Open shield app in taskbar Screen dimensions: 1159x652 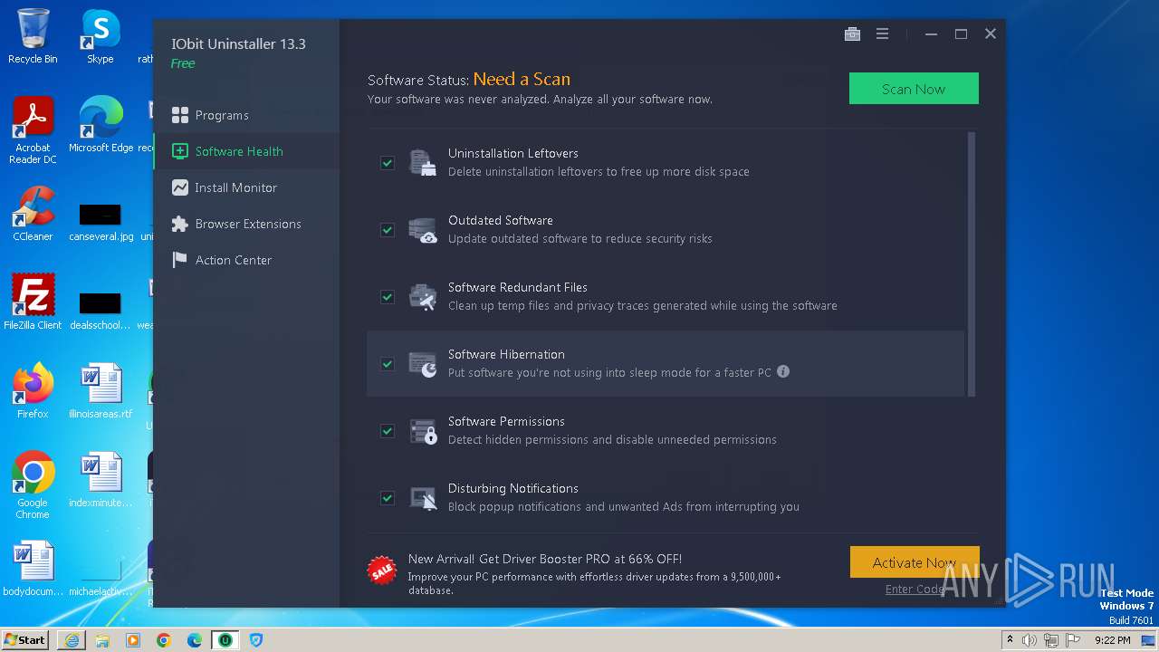point(256,640)
